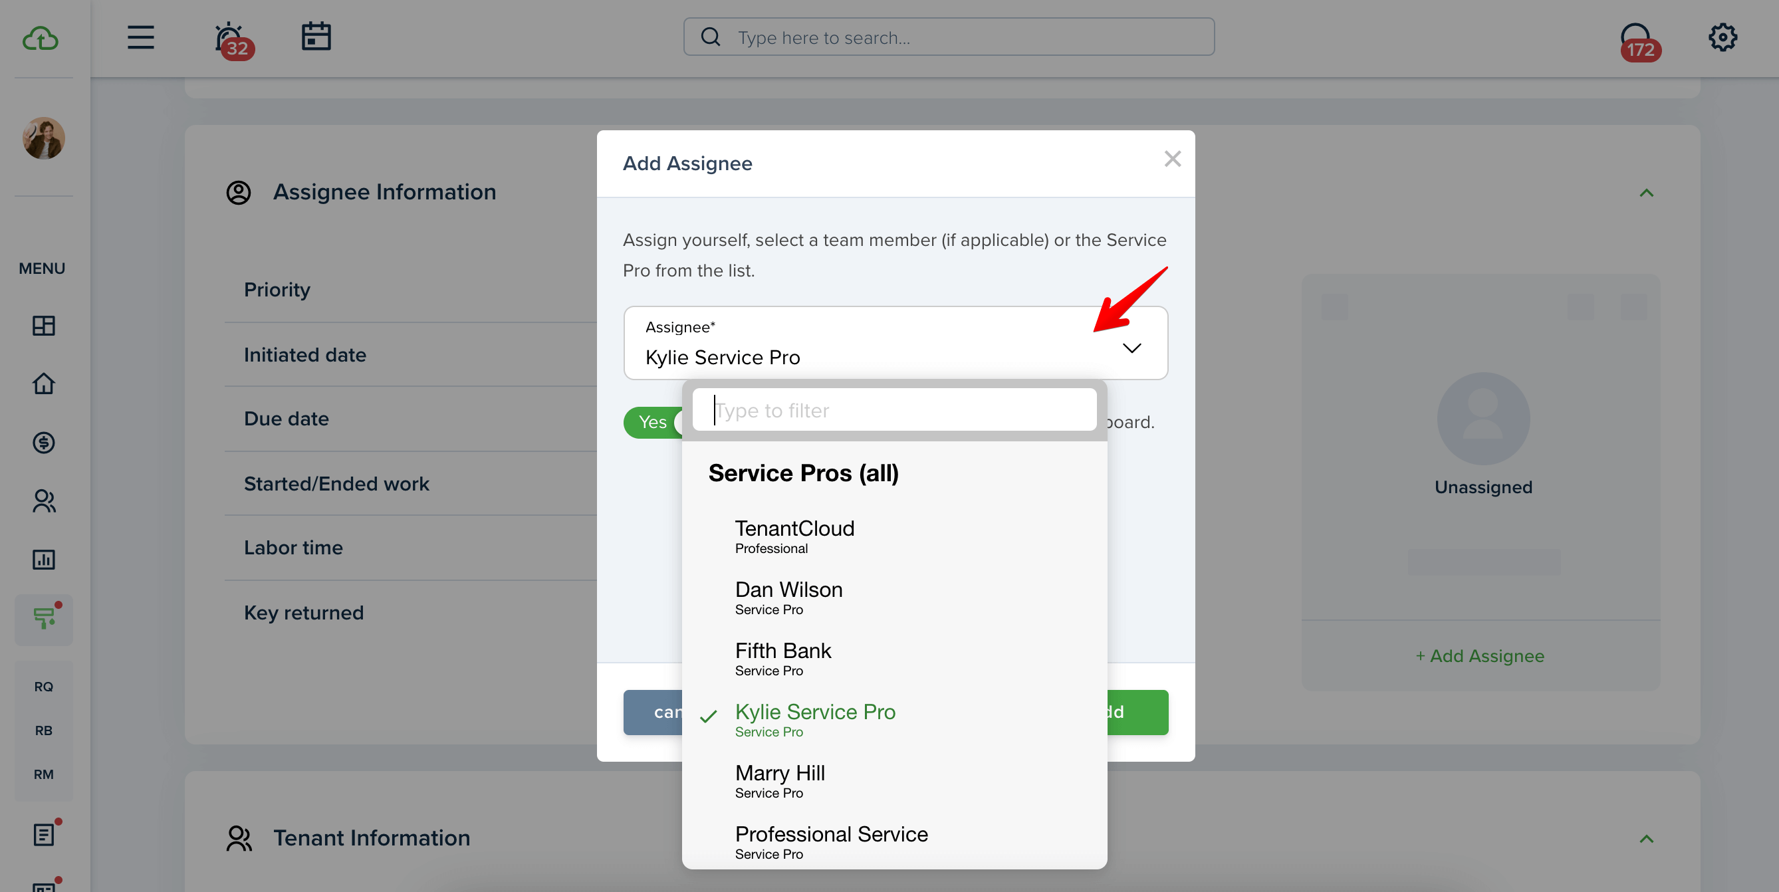Click the + Add Assignee link

coord(1480,656)
